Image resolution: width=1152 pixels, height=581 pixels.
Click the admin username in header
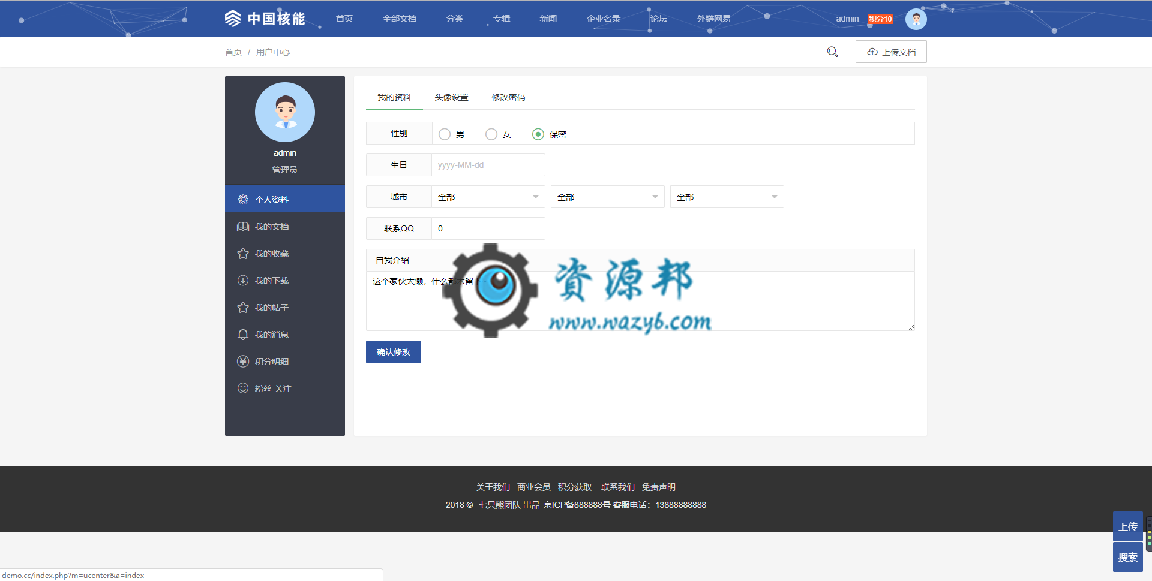point(847,19)
